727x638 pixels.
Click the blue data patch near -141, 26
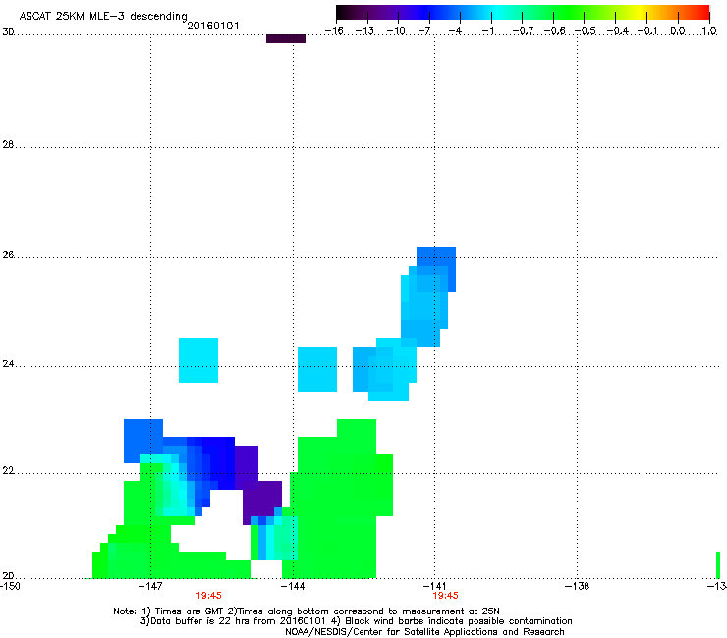pos(428,297)
